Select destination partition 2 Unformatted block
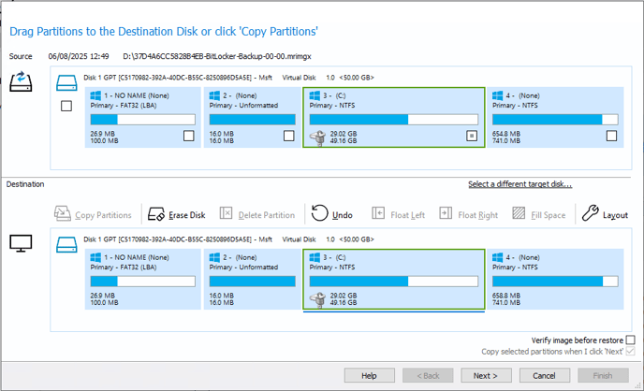 click(x=252, y=279)
